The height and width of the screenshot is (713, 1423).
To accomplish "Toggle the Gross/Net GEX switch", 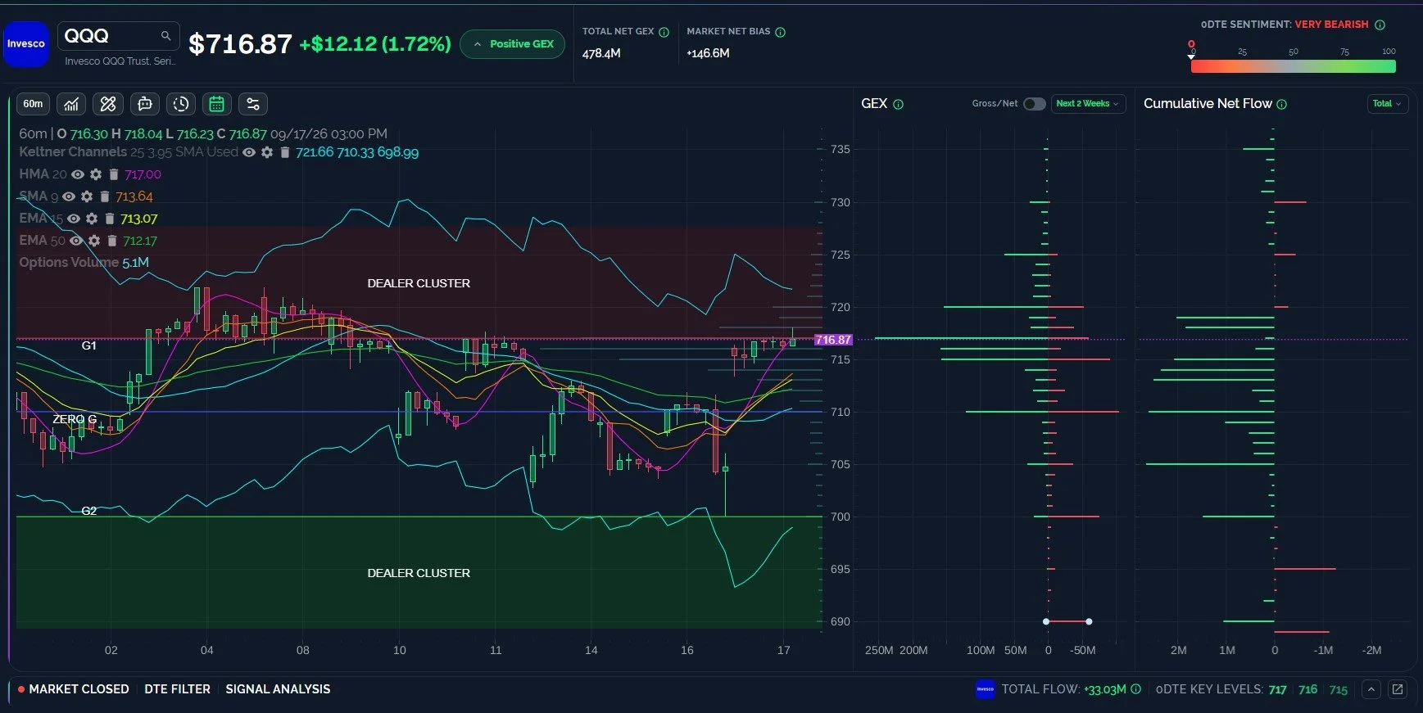I will (x=1035, y=104).
